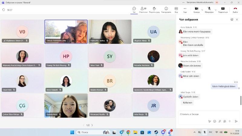
Task: Toggle the Камера camera on
Action: click(196, 10)
